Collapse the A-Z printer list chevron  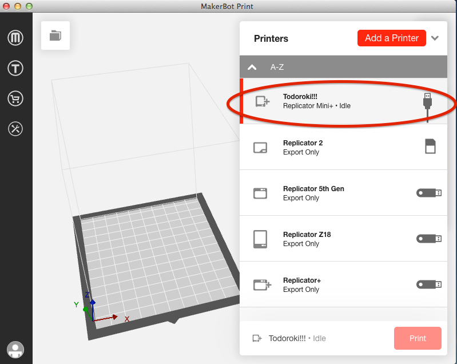click(x=252, y=67)
